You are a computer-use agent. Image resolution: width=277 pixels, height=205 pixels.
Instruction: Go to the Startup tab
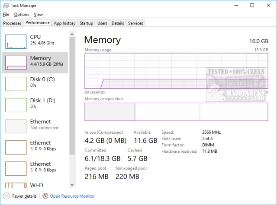pos(86,23)
